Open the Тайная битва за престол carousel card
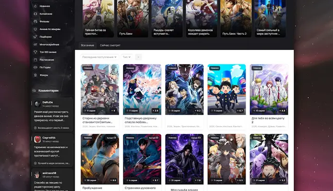333x191 pixels. click(x=99, y=18)
